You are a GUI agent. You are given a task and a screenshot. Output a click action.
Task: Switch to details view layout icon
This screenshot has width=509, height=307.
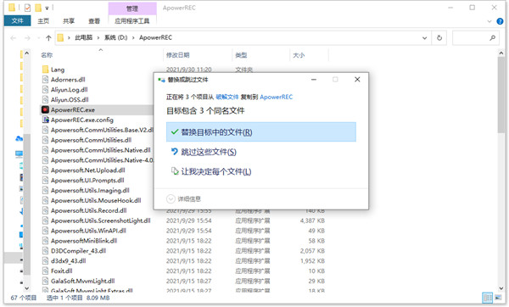[487, 298]
